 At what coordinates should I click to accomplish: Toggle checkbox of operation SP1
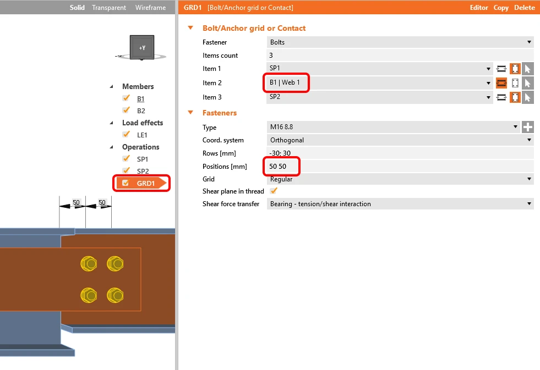point(127,158)
